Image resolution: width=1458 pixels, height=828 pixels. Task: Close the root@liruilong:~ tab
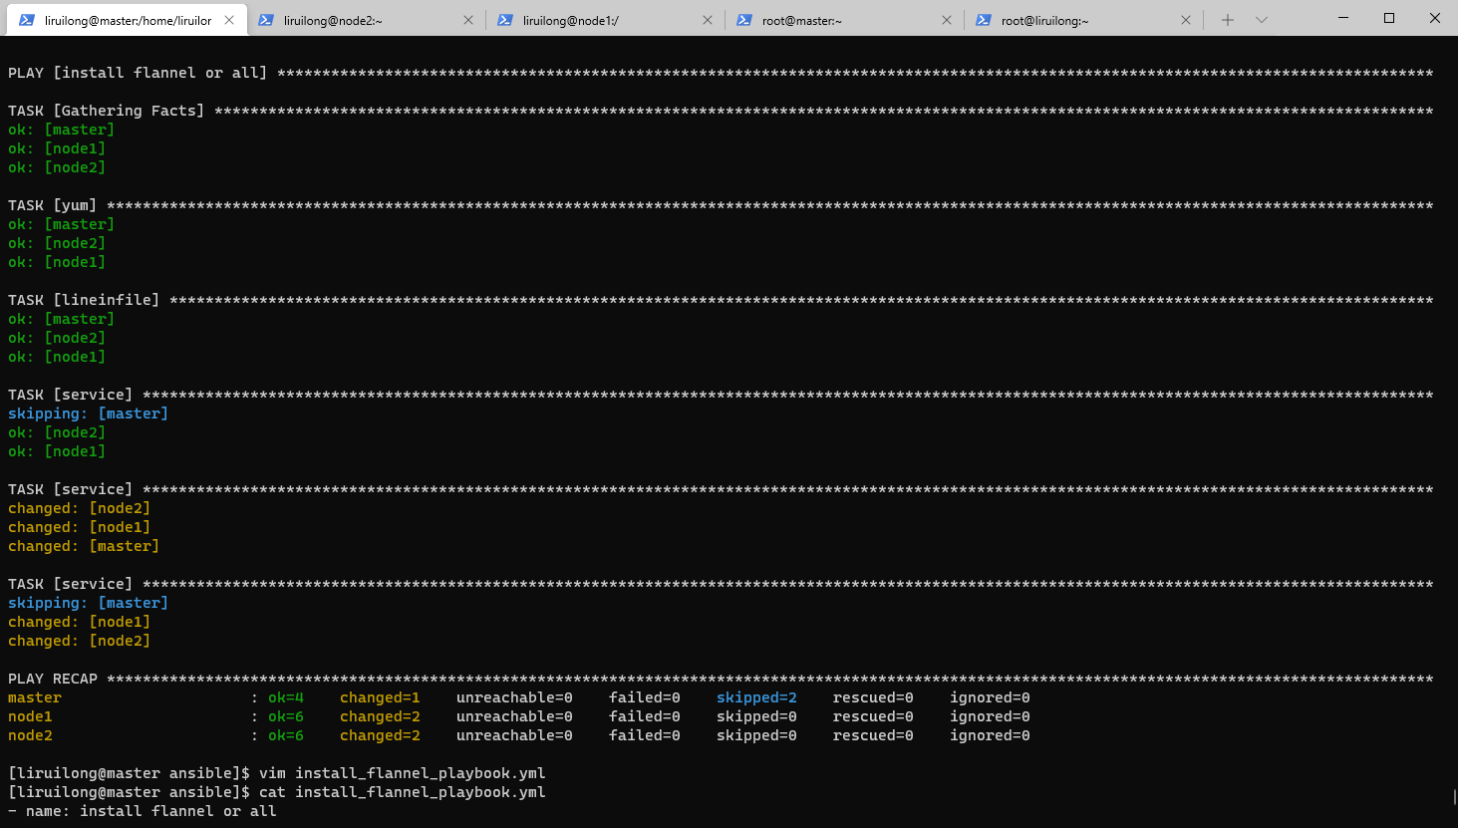coord(1186,20)
